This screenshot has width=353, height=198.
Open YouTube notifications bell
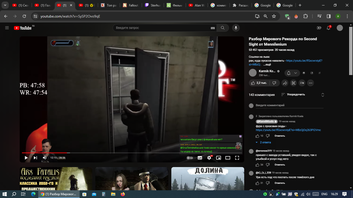[328, 28]
